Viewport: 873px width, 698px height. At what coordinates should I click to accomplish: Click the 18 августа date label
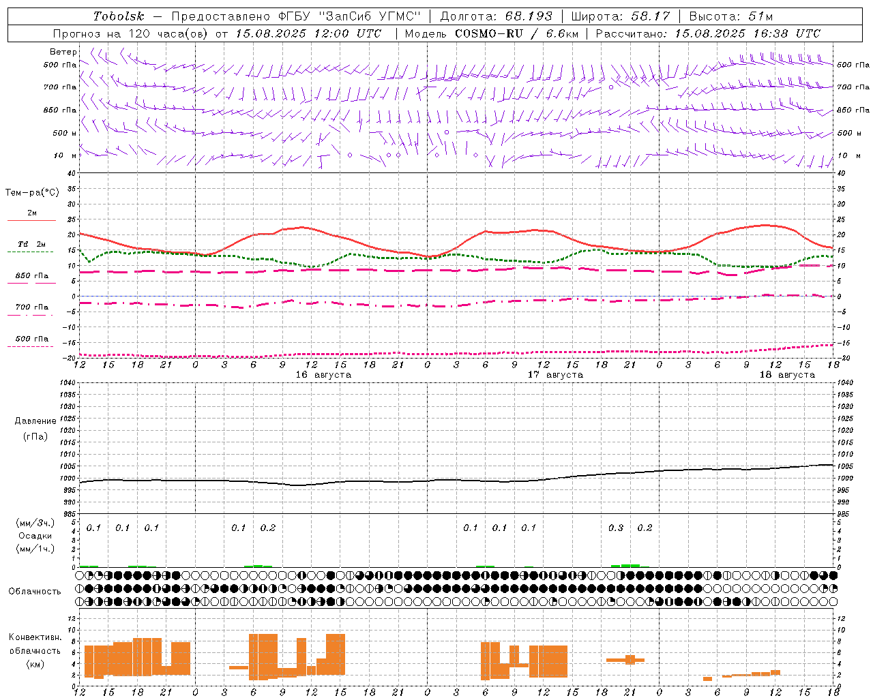tap(787, 375)
